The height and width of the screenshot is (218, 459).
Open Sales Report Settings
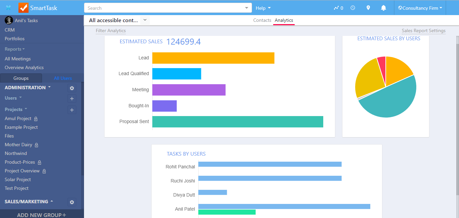coord(424,31)
